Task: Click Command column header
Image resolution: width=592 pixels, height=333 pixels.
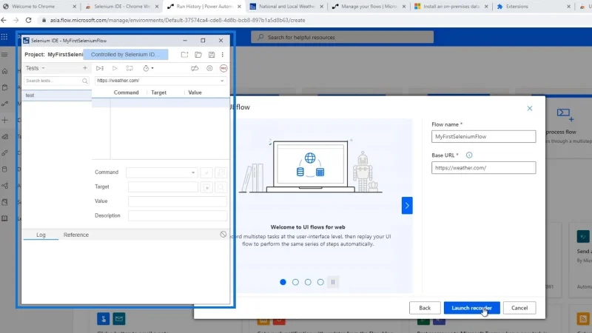Action: tap(126, 92)
